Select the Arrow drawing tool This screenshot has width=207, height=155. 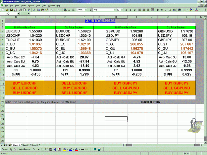[38, 149]
